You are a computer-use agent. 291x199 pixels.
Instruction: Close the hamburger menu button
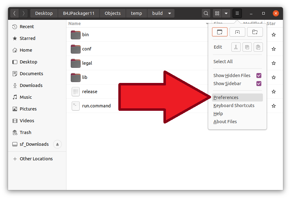coord(237,13)
